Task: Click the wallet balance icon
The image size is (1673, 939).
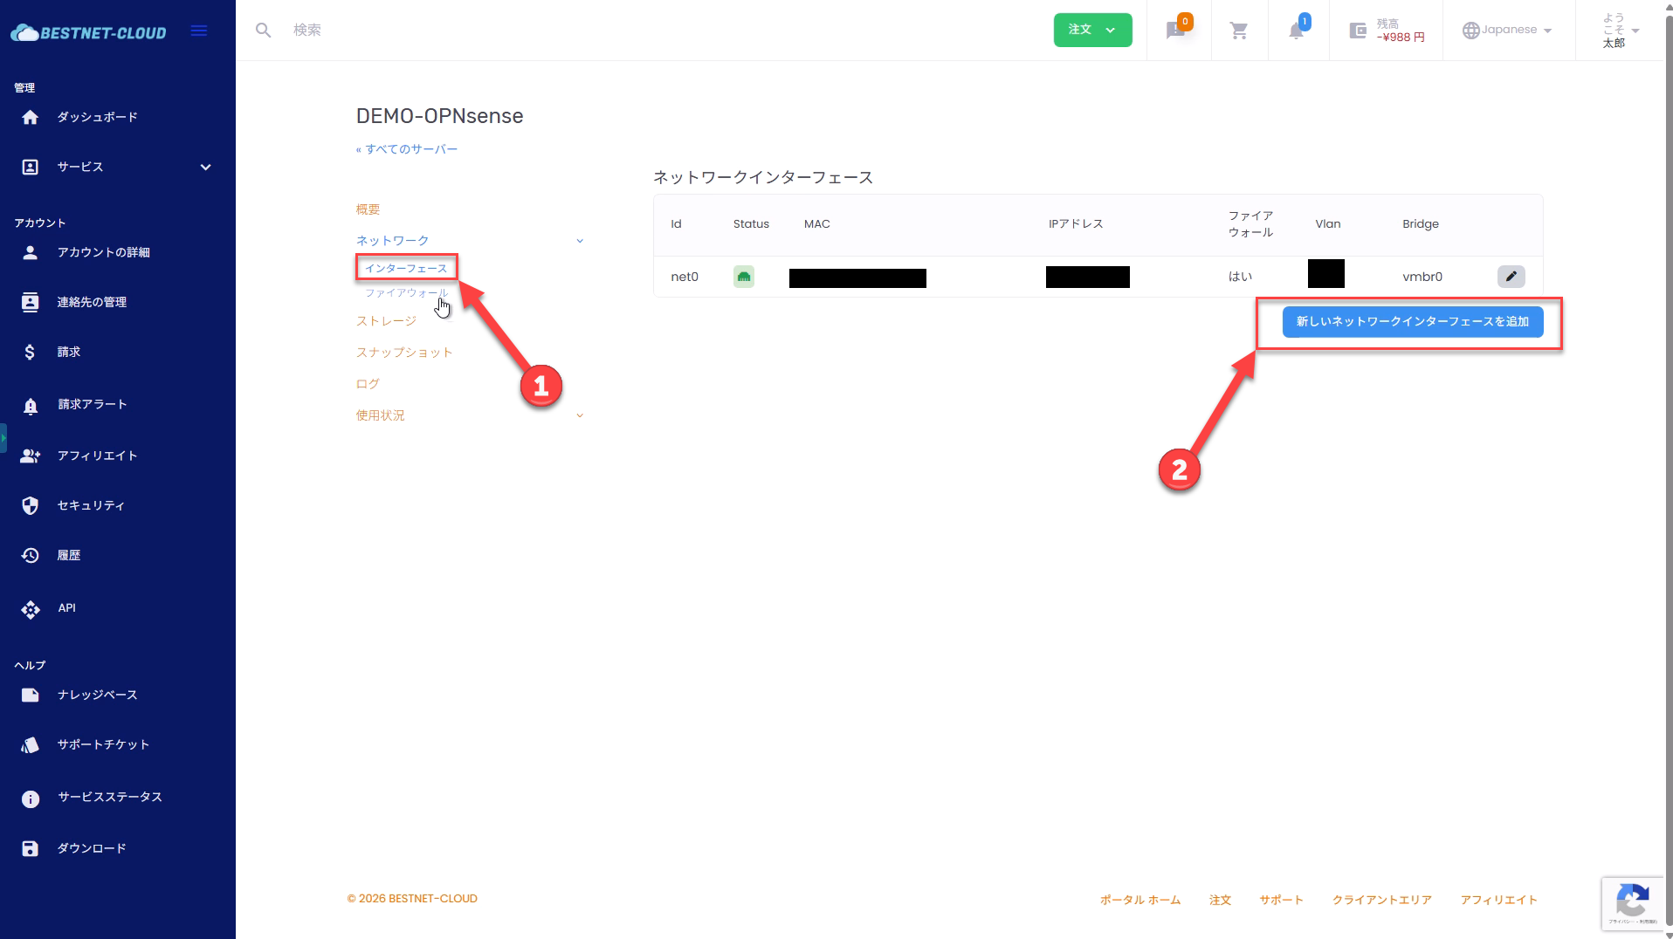Action: click(1358, 31)
